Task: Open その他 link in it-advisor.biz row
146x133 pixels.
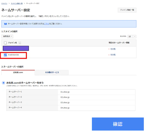Action: [x=113, y=55]
